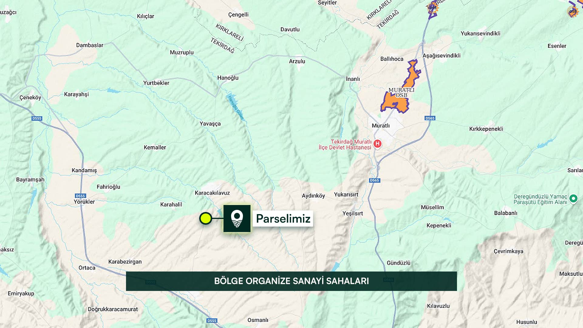Click the D555 shield near Osmanlı
Screen dimensions: 583x328
pyautogui.click(x=212, y=321)
